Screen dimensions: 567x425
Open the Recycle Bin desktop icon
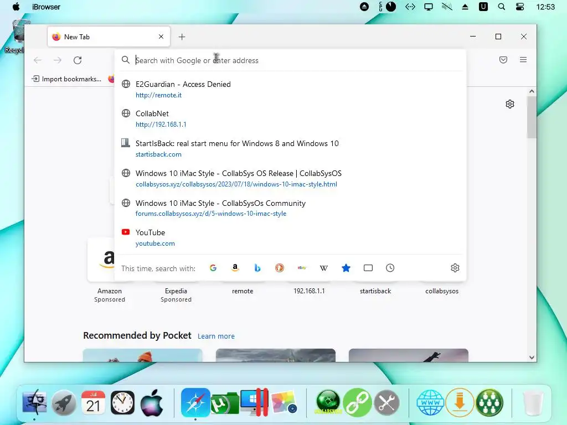[x=15, y=36]
